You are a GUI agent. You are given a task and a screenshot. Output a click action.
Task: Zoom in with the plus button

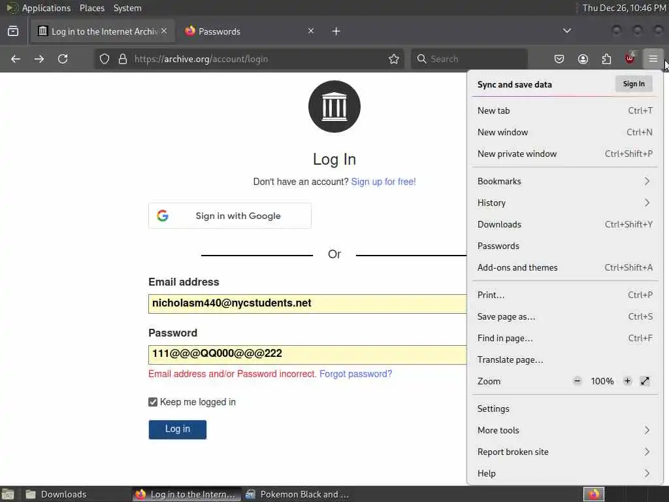(x=627, y=381)
